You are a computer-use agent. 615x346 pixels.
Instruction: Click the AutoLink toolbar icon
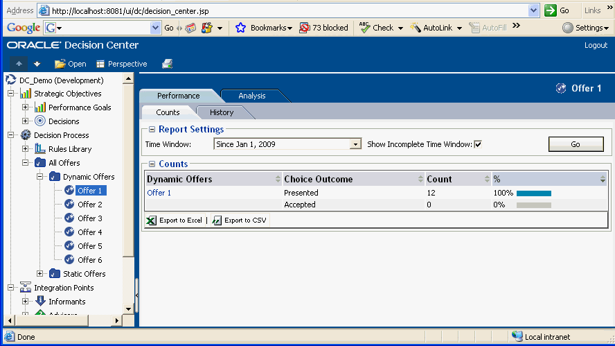pos(416,28)
